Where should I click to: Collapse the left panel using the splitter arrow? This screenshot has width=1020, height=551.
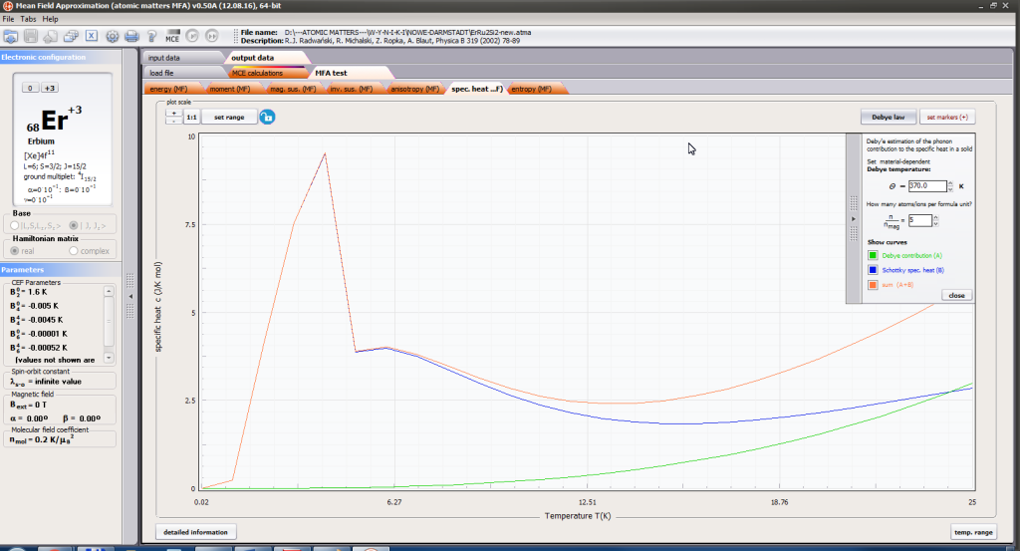[x=130, y=297]
